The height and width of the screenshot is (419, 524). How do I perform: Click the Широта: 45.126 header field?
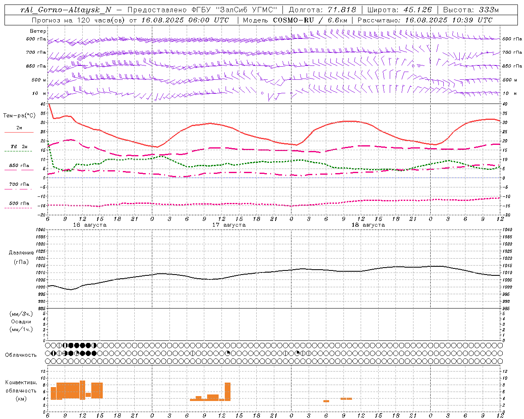coord(400,10)
